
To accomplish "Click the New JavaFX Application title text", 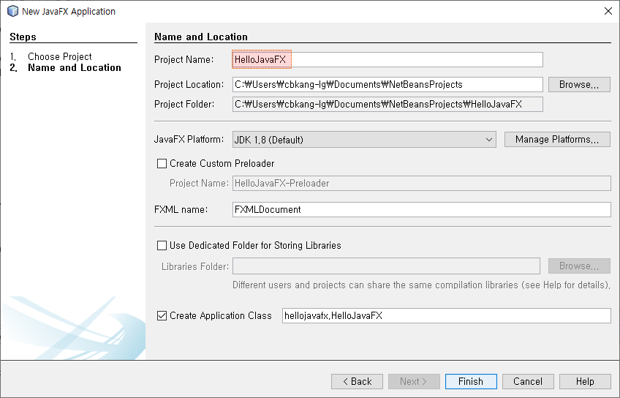I will 69,12.
